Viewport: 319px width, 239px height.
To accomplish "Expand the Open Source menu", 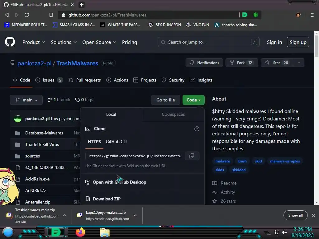I will point(99,42).
